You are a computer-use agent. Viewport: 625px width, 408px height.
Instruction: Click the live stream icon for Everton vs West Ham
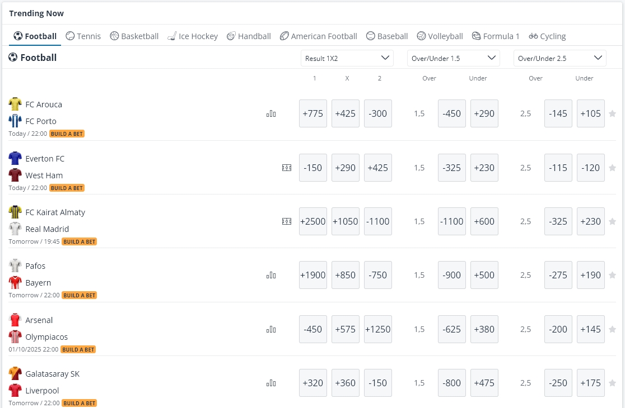(287, 168)
